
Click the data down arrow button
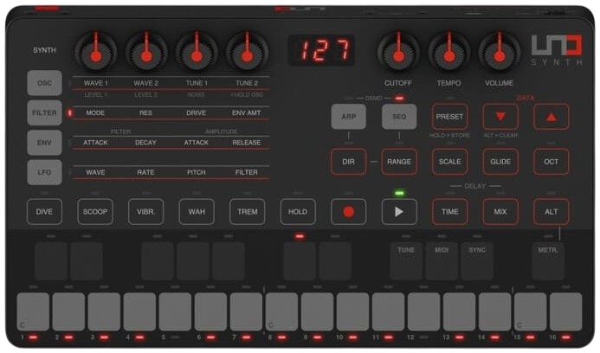[500, 117]
